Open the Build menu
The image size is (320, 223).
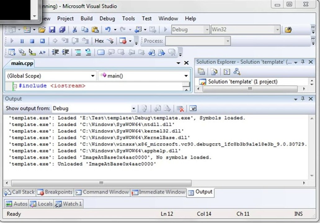[x=87, y=19]
